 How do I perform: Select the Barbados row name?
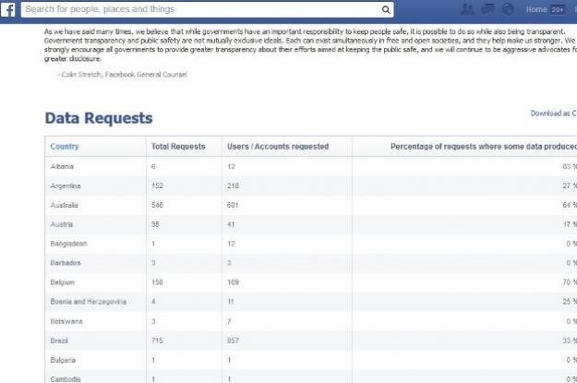click(66, 263)
